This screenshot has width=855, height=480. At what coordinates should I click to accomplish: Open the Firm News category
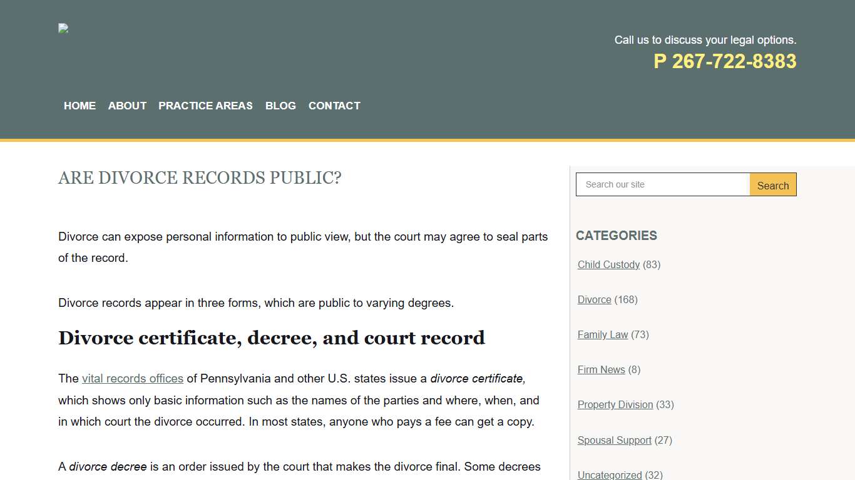coord(601,369)
